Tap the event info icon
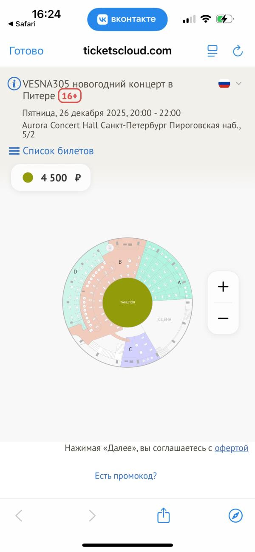255x552 pixels. tap(14, 84)
